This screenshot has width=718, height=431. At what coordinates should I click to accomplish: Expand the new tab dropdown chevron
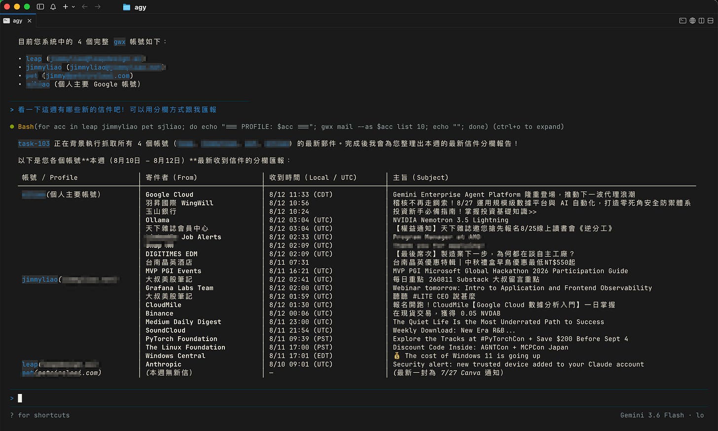click(x=73, y=7)
